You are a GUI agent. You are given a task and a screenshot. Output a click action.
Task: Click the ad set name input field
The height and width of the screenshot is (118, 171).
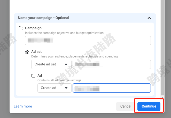coord(112,64)
